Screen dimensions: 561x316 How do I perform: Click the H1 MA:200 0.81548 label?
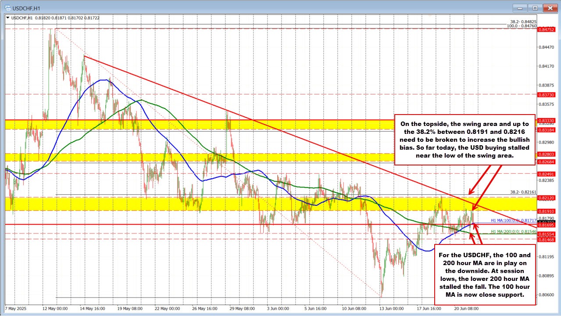[514, 232]
